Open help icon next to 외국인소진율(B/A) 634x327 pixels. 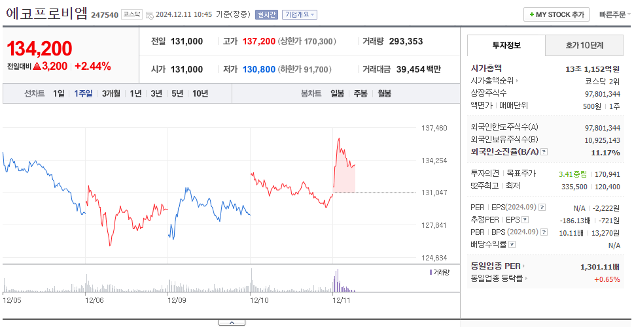coord(544,152)
